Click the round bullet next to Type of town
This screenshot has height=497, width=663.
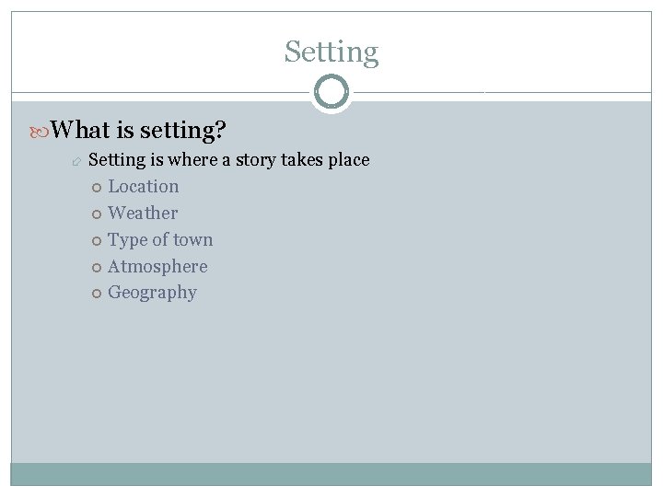[x=98, y=240]
